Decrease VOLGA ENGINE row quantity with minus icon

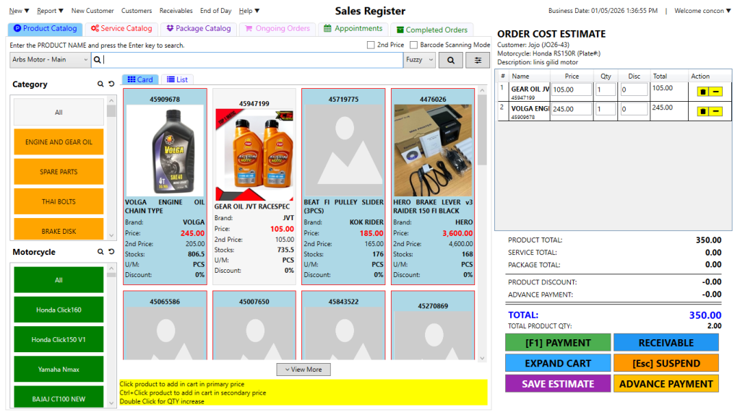click(x=715, y=111)
